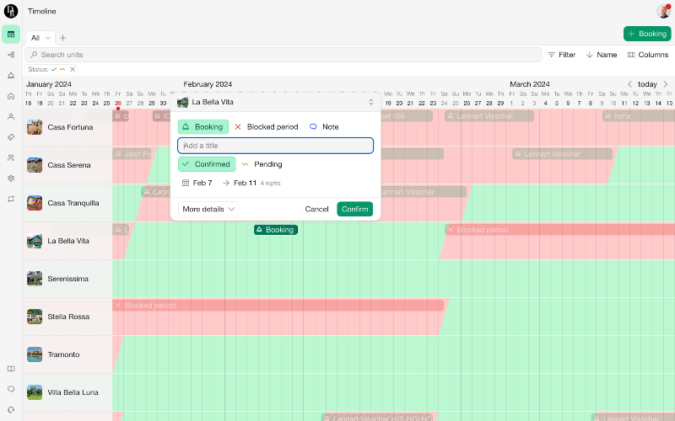
Task: Change the end date Feb 11
Action: (245, 183)
